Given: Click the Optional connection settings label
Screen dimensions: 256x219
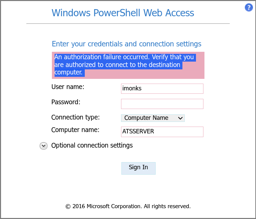Looking at the screenshot, I should (x=92, y=145).
